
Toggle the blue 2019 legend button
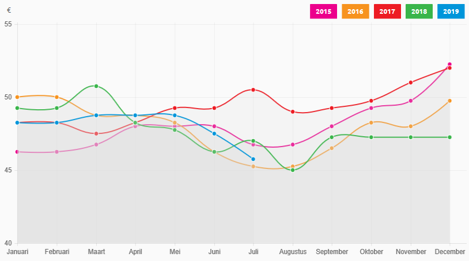click(x=451, y=11)
